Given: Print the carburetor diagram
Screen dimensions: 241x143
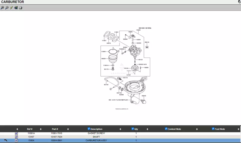Looking at the screenshot, I should point(21,8).
